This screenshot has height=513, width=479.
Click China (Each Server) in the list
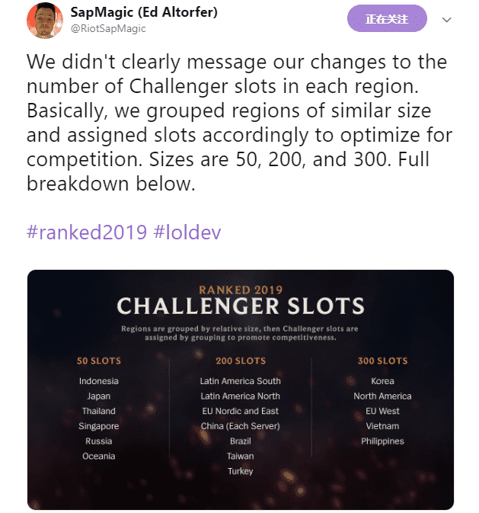(x=241, y=426)
